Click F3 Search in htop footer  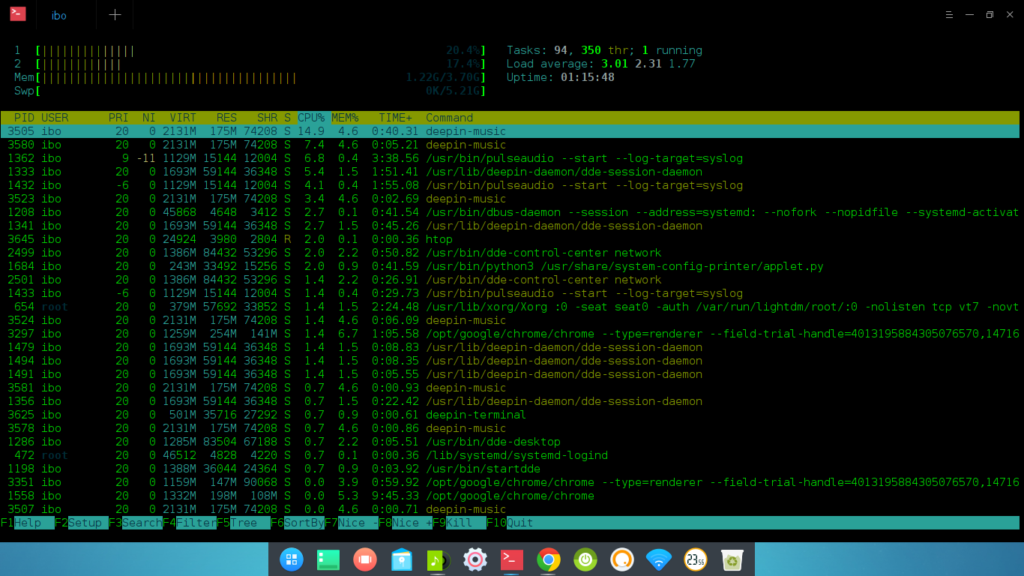tap(136, 523)
